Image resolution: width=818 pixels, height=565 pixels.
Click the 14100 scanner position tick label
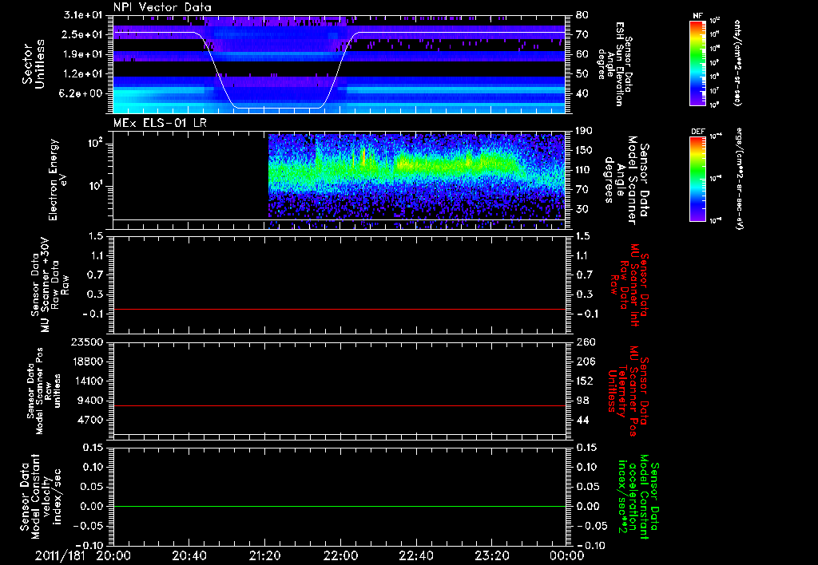click(x=89, y=381)
